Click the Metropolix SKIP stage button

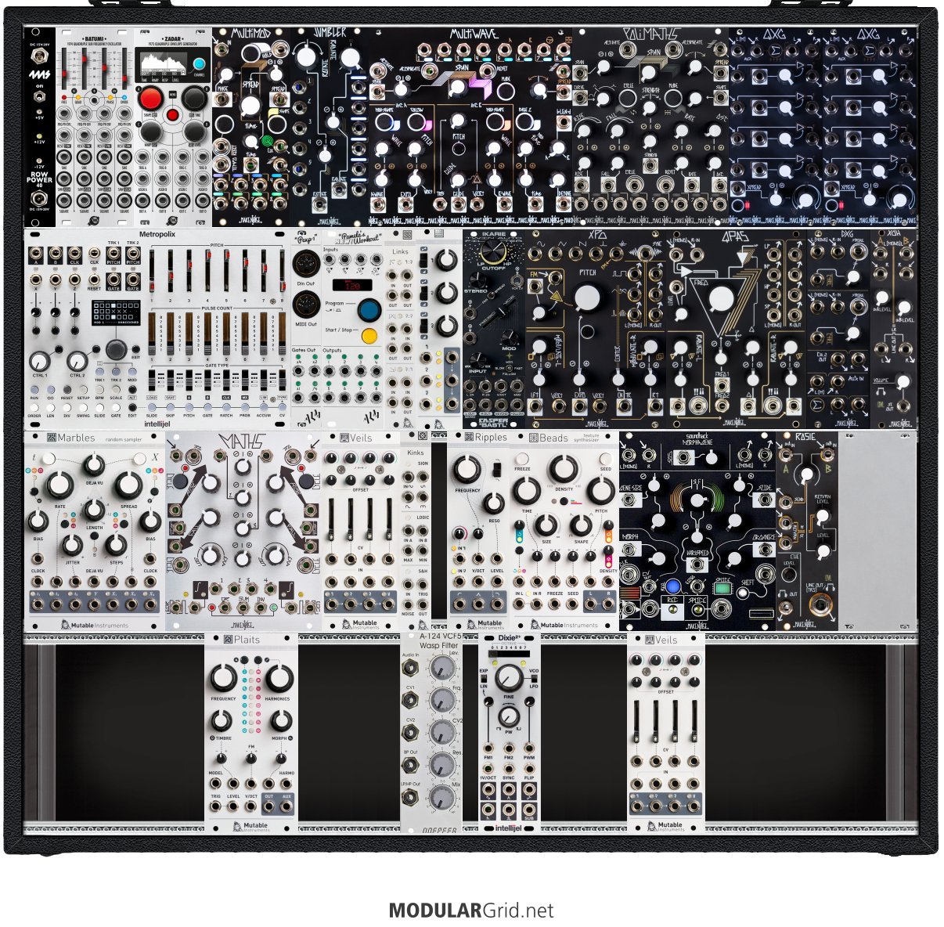170,407
